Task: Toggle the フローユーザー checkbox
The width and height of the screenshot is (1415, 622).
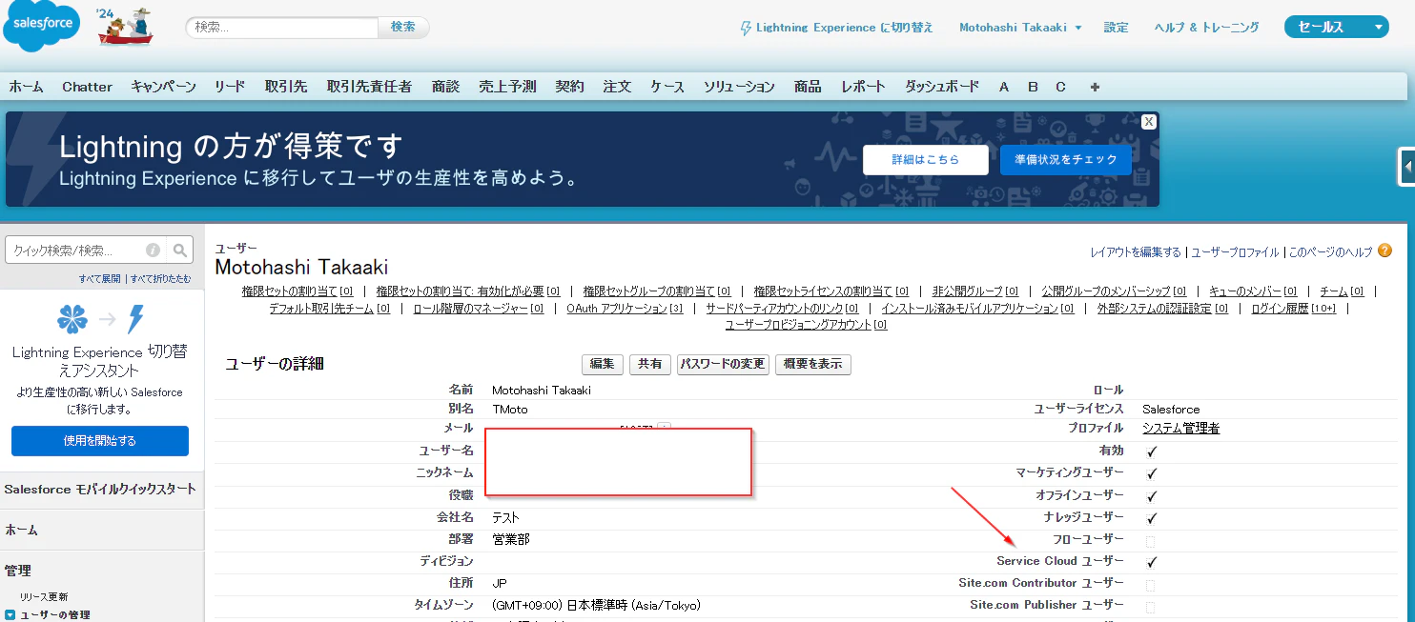Action: coord(1150,541)
